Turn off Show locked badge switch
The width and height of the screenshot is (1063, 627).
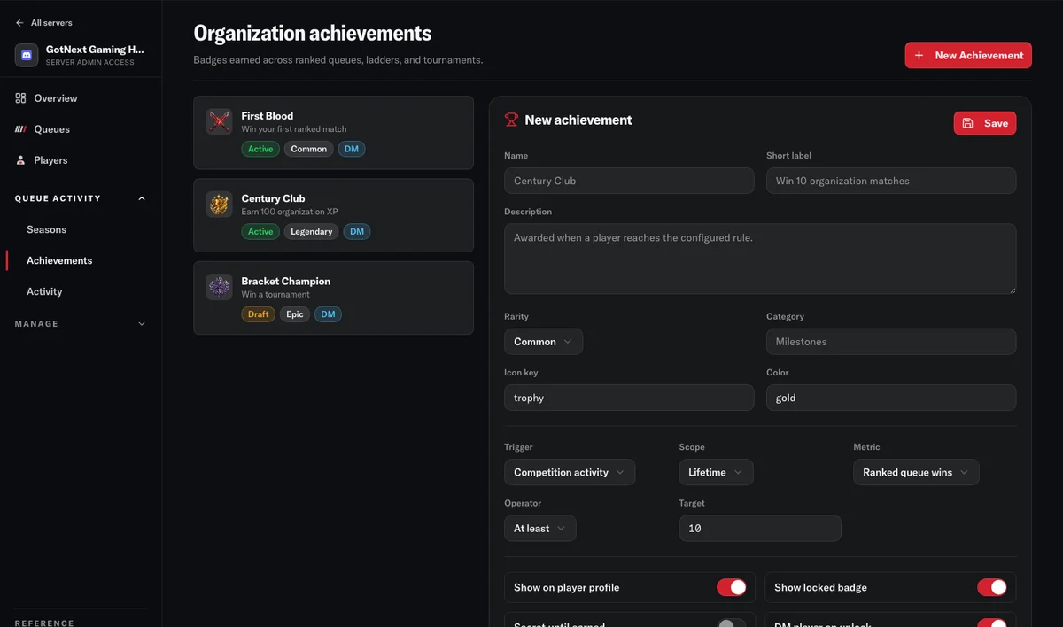(x=992, y=587)
